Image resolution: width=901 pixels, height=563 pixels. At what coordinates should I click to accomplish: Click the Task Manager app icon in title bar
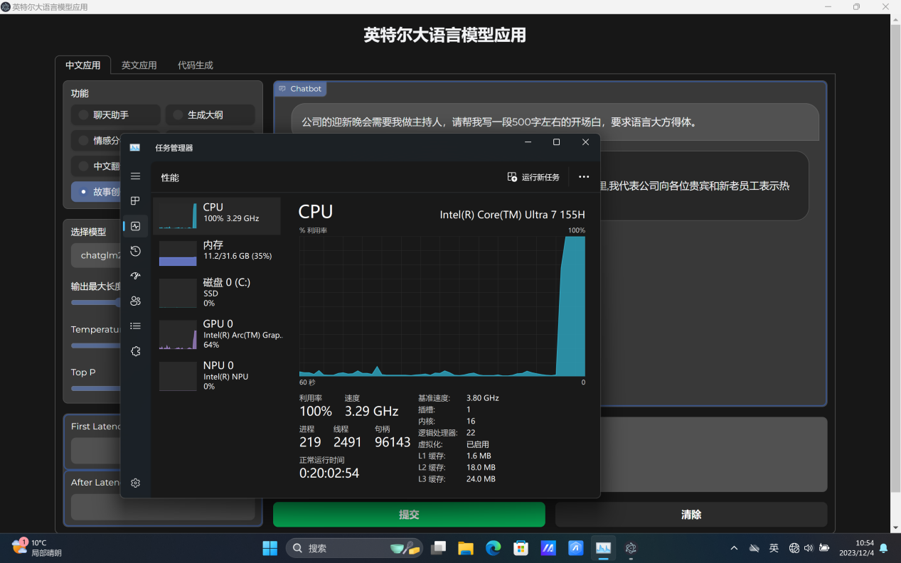[x=135, y=147]
